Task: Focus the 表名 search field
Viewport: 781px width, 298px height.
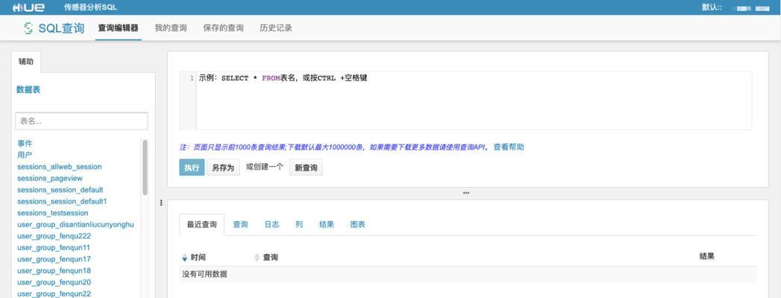Action: (x=82, y=121)
